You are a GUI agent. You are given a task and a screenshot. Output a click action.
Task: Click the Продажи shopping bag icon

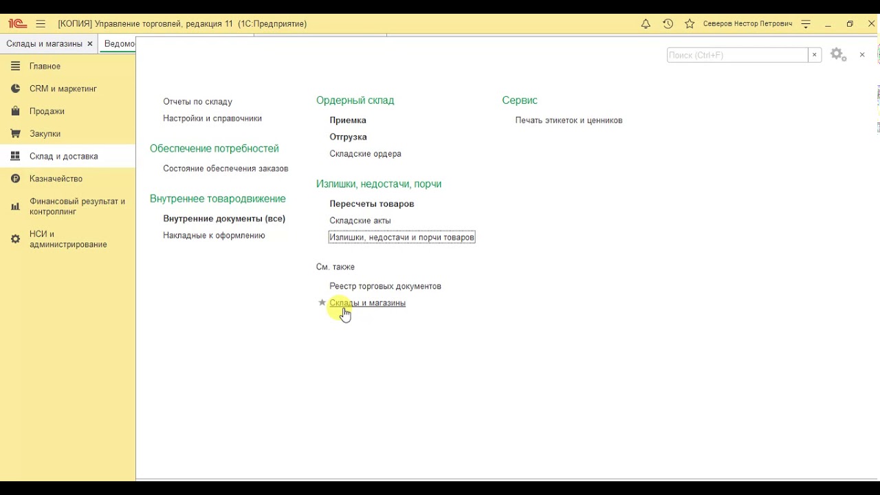(15, 111)
